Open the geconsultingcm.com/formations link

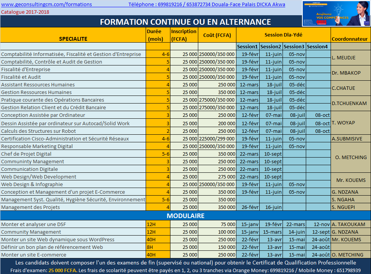(x=47, y=4)
